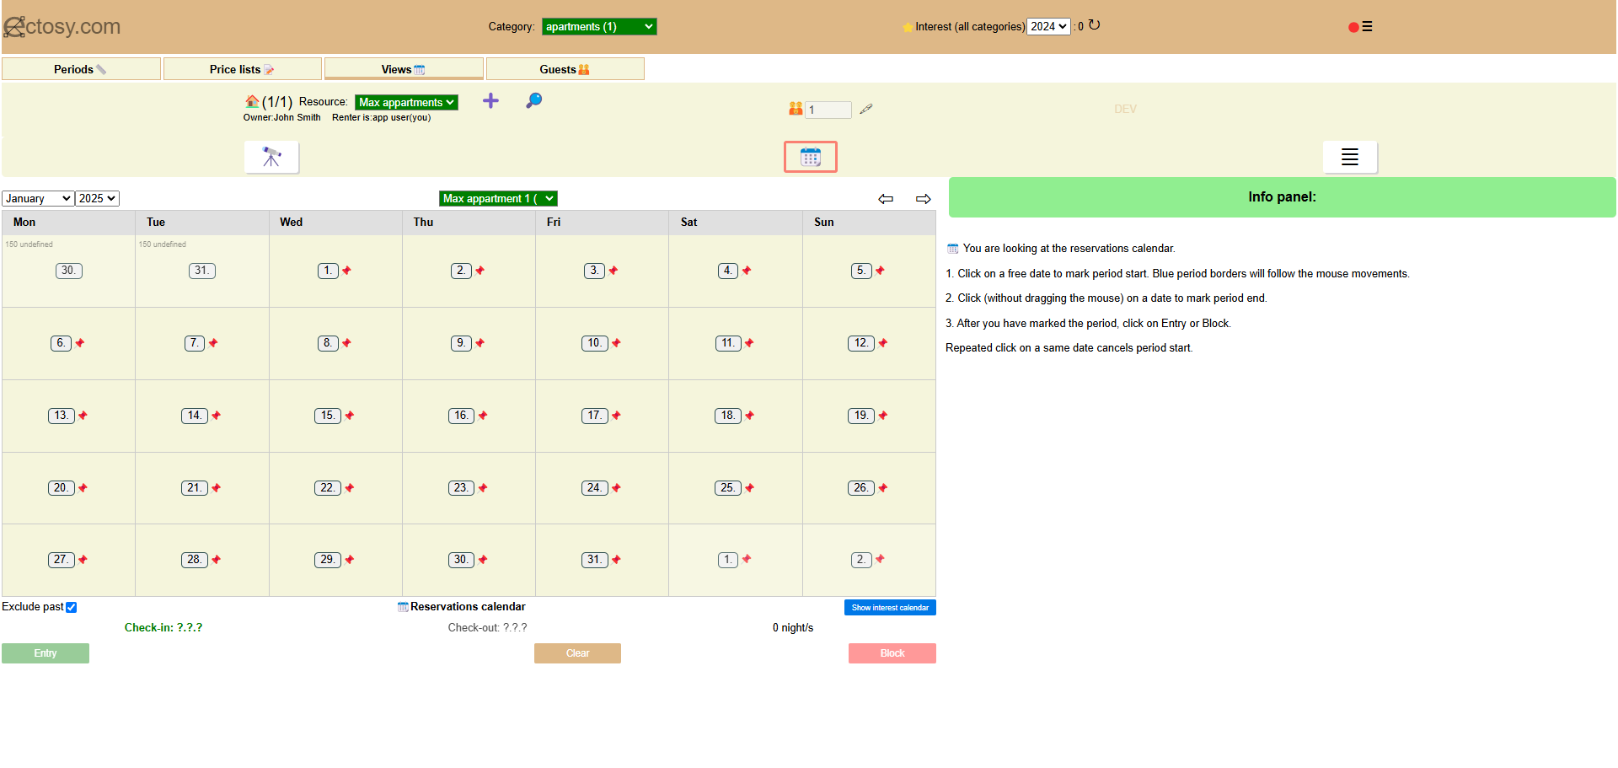
Task: Expand the interest year 2024 dropdown
Action: coord(1048,27)
